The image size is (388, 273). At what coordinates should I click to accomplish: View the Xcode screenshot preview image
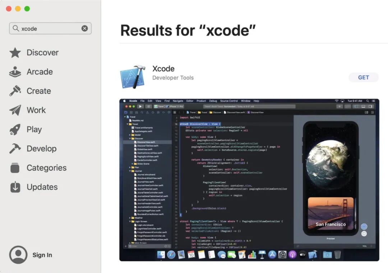(249, 180)
